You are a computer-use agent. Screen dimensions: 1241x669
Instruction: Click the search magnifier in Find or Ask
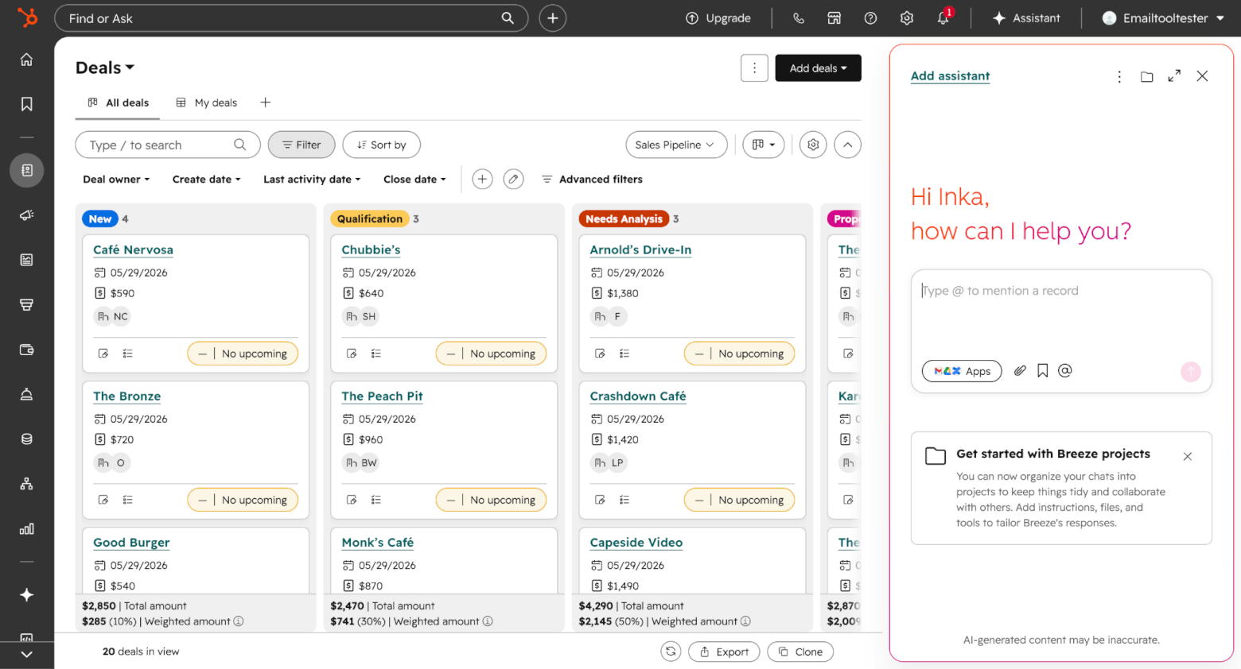click(x=508, y=18)
